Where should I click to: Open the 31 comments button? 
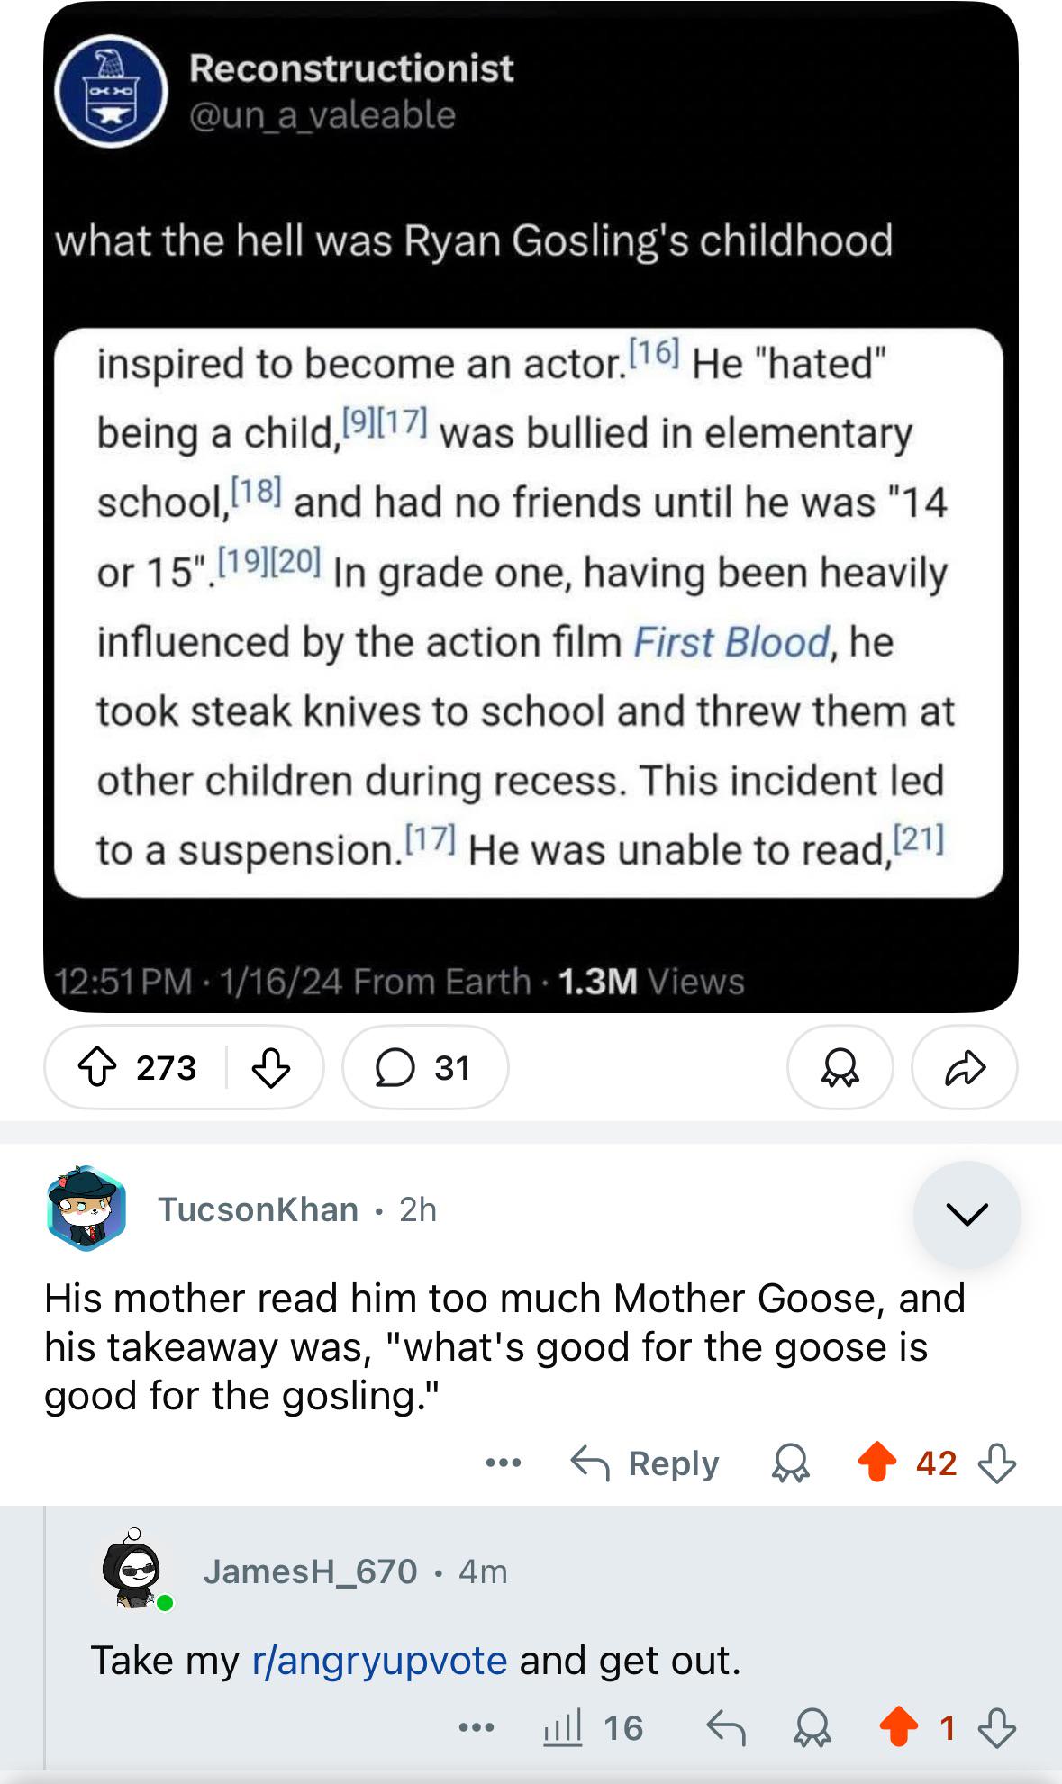[x=425, y=1068]
